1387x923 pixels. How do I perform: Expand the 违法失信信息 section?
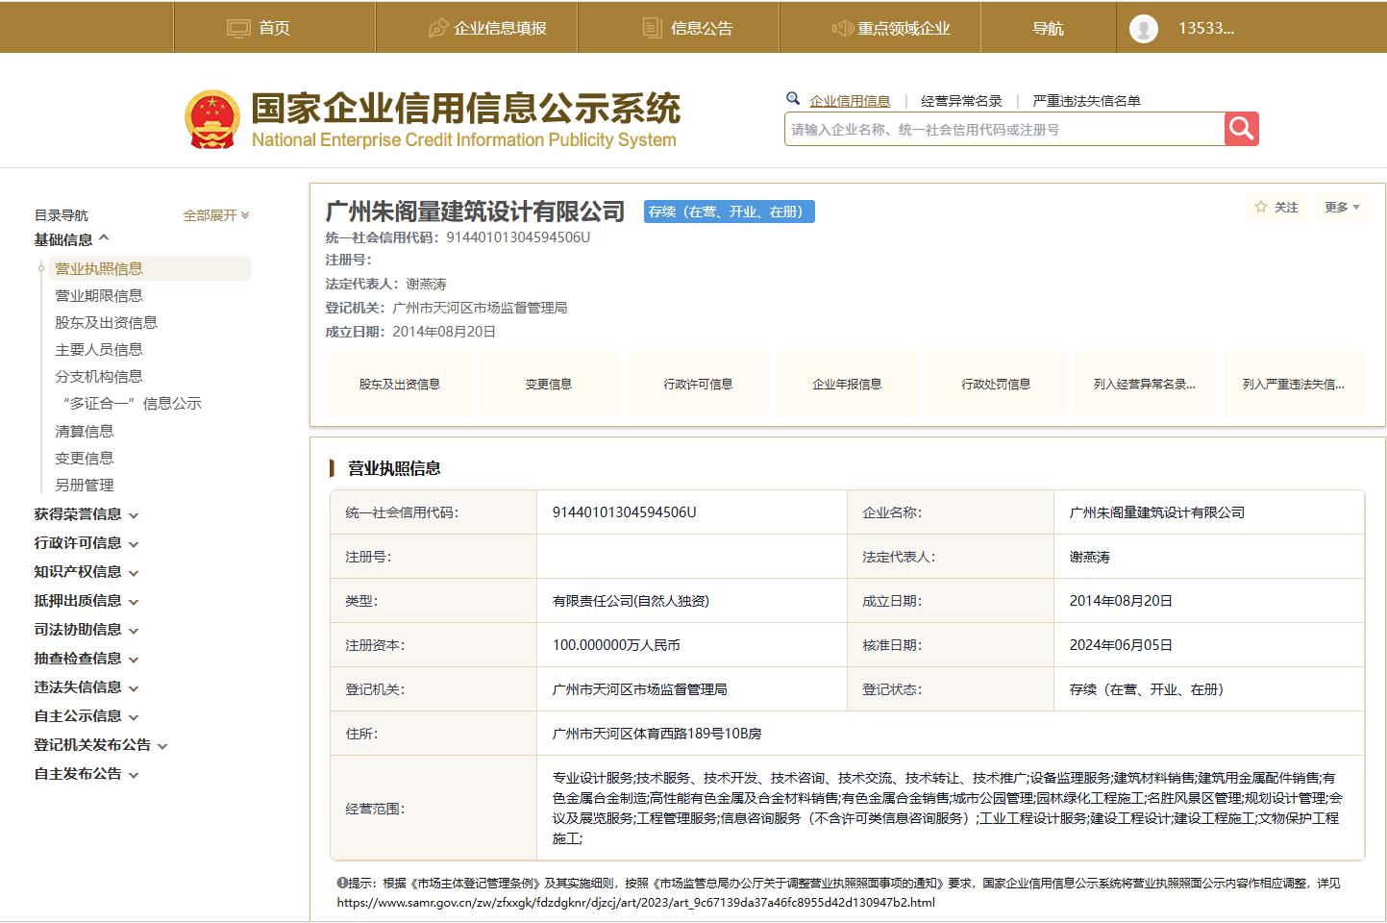(87, 687)
